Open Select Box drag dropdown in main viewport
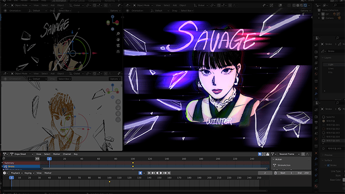 click(x=187, y=11)
